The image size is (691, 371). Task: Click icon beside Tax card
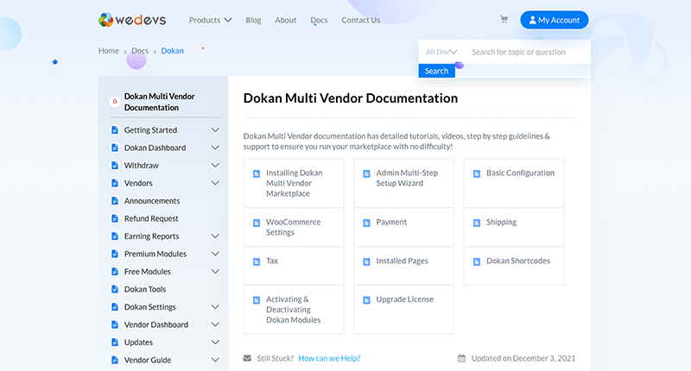[x=257, y=261]
